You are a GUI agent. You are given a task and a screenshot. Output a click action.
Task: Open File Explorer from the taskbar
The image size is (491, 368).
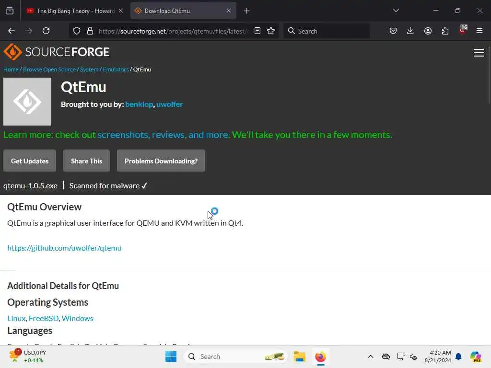(299, 356)
